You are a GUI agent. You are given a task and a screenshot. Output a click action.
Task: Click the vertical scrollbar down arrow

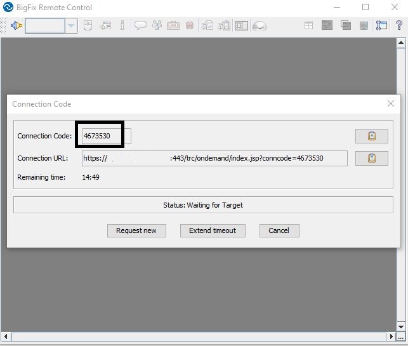[401, 327]
